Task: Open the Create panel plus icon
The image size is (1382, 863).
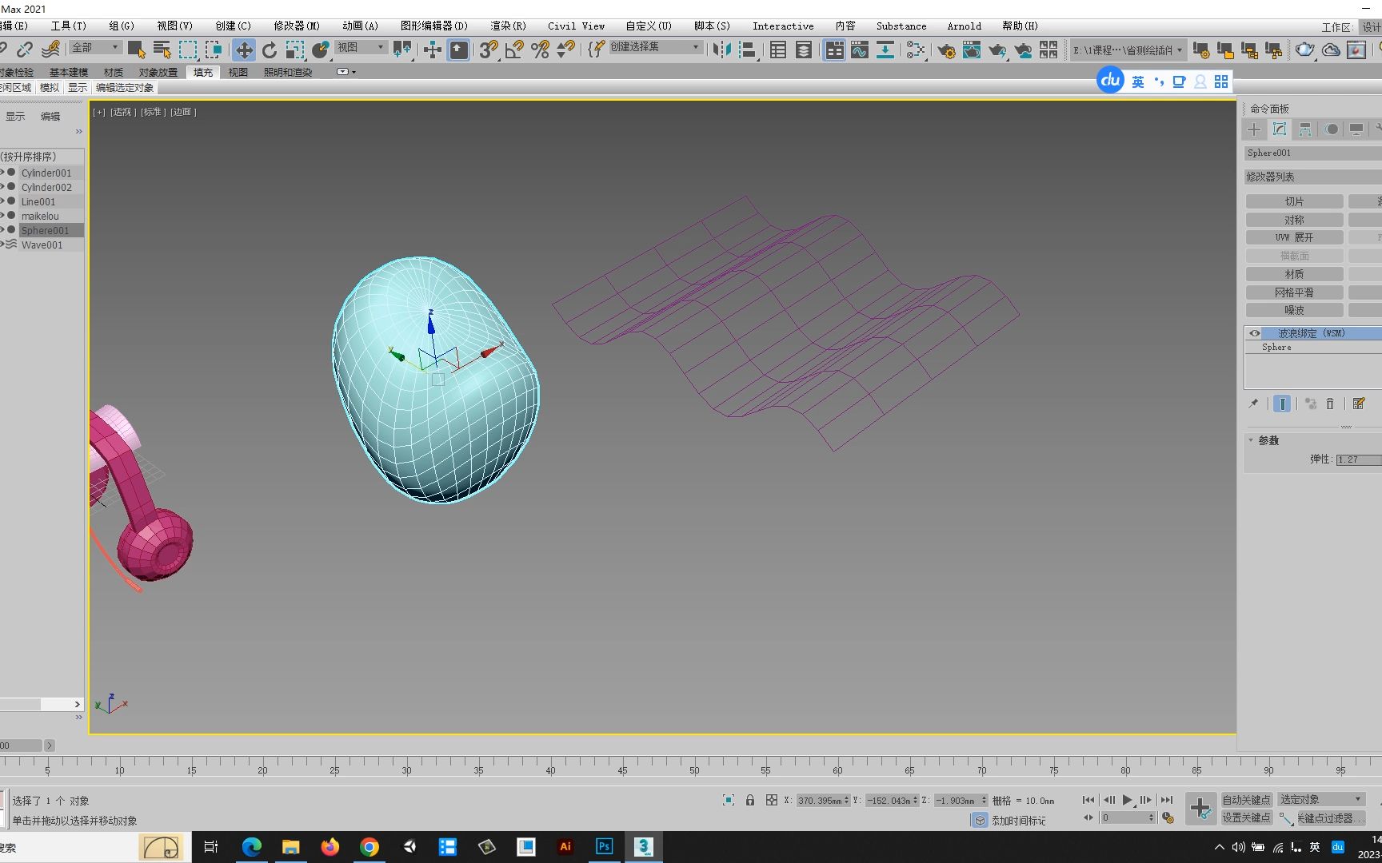Action: [1254, 129]
